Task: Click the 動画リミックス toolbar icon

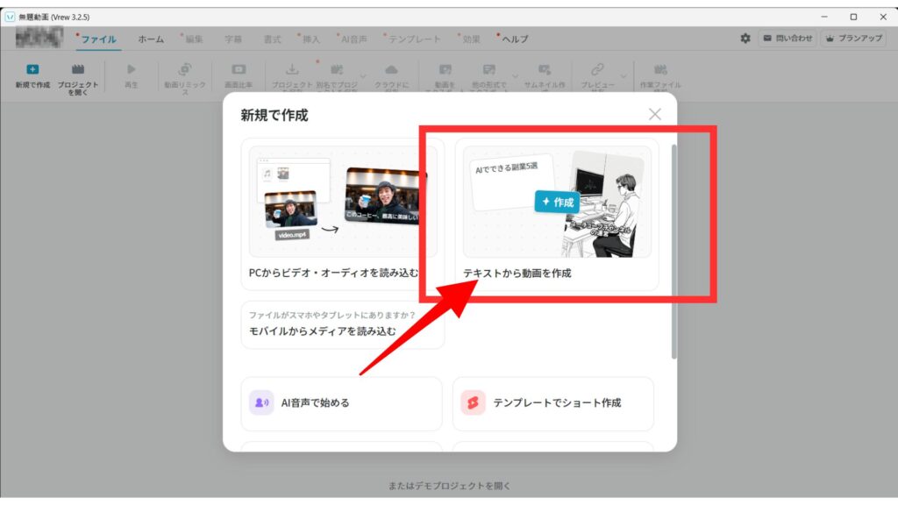Action: tap(185, 70)
